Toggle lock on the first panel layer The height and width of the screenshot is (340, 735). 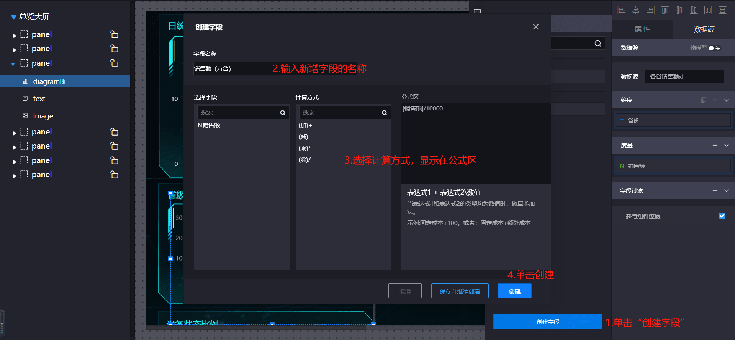[114, 34]
